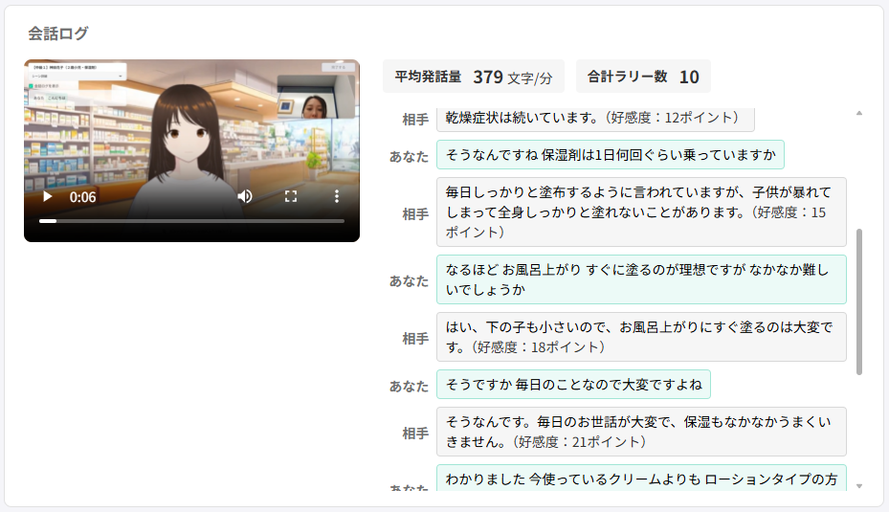Click the scroll up arrow of the chat log

(x=858, y=113)
